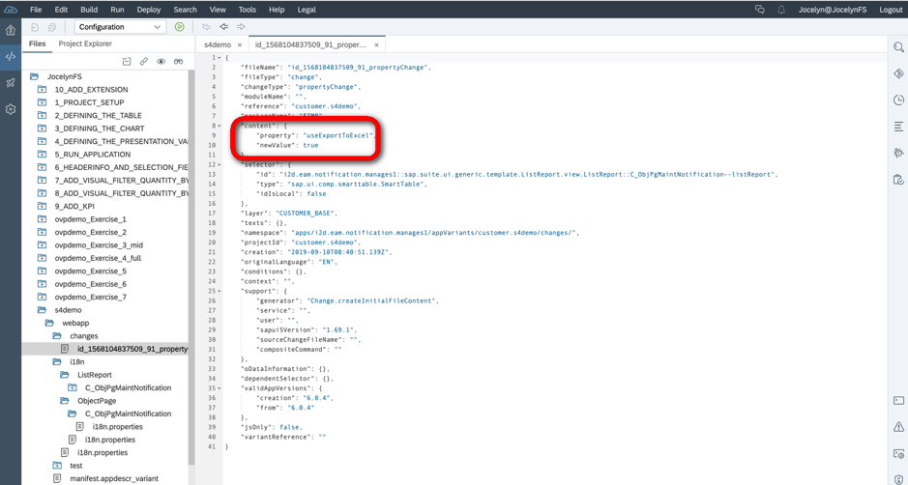This screenshot has height=485, width=908.
Task: Open the Git pane diamond icon
Action: (898, 73)
